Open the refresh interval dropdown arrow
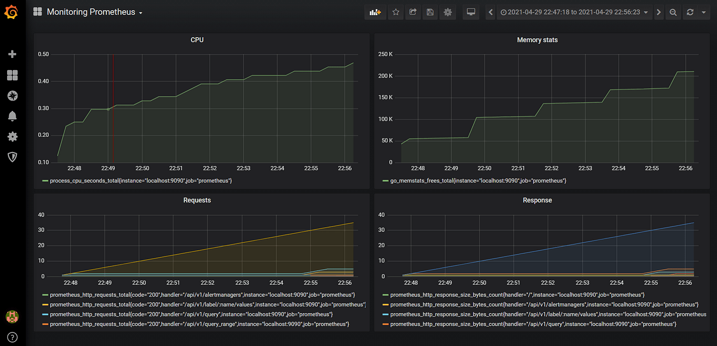The width and height of the screenshot is (717, 346). (704, 12)
